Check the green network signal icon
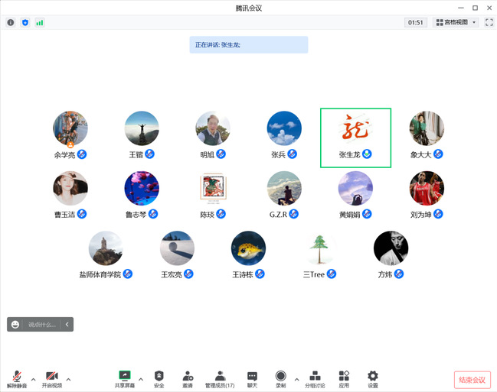The image size is (497, 392). point(39,22)
